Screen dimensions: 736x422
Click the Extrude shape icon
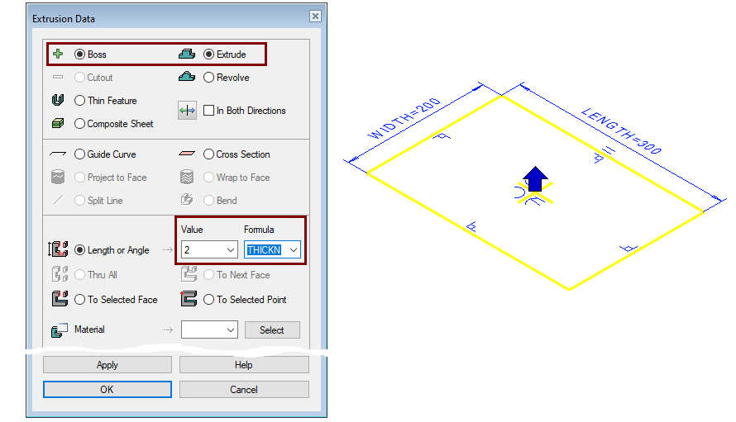pyautogui.click(x=187, y=54)
